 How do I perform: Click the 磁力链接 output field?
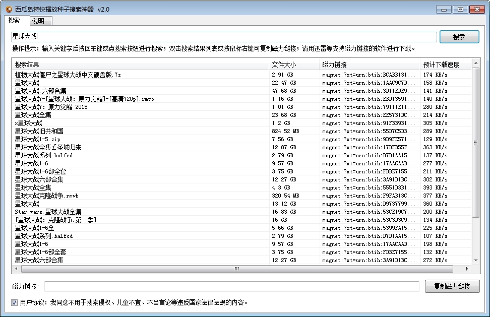231,286
